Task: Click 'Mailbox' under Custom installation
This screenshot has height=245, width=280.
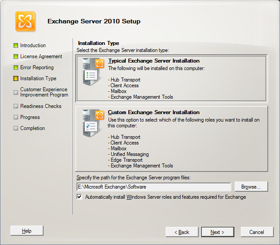Action: [119, 148]
